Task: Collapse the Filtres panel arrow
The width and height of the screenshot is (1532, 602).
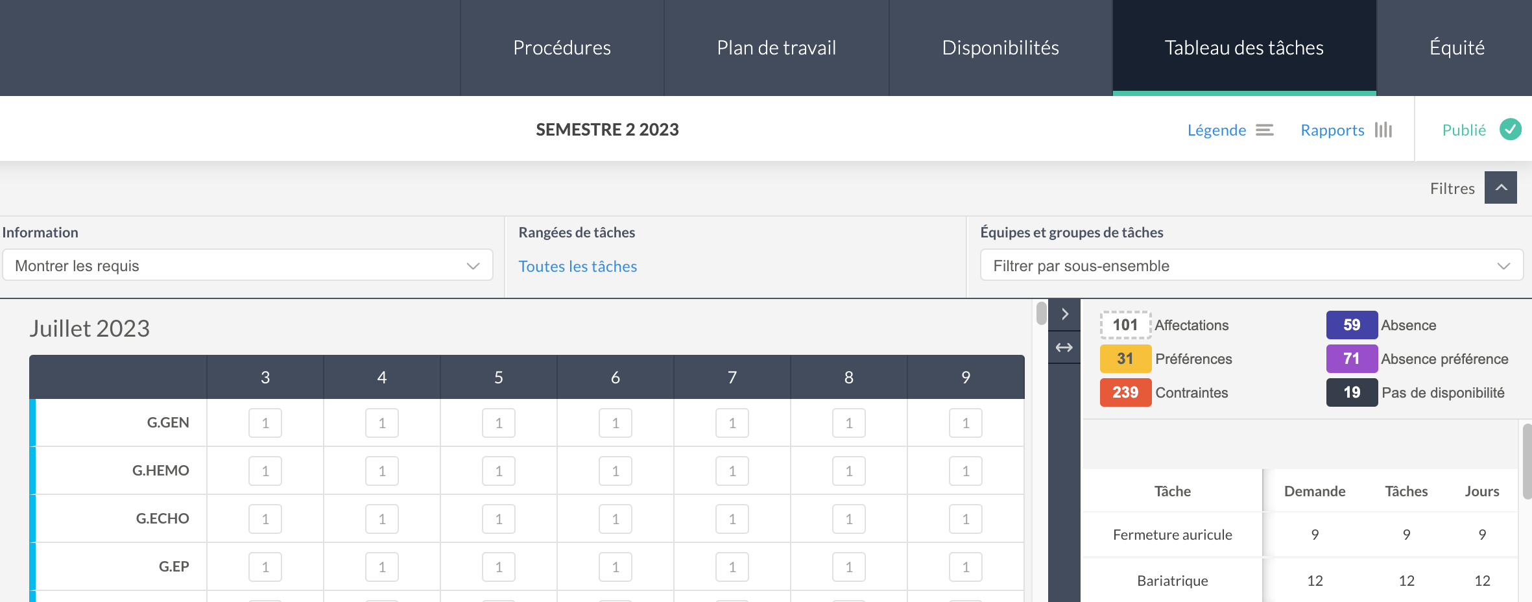Action: 1501,187
